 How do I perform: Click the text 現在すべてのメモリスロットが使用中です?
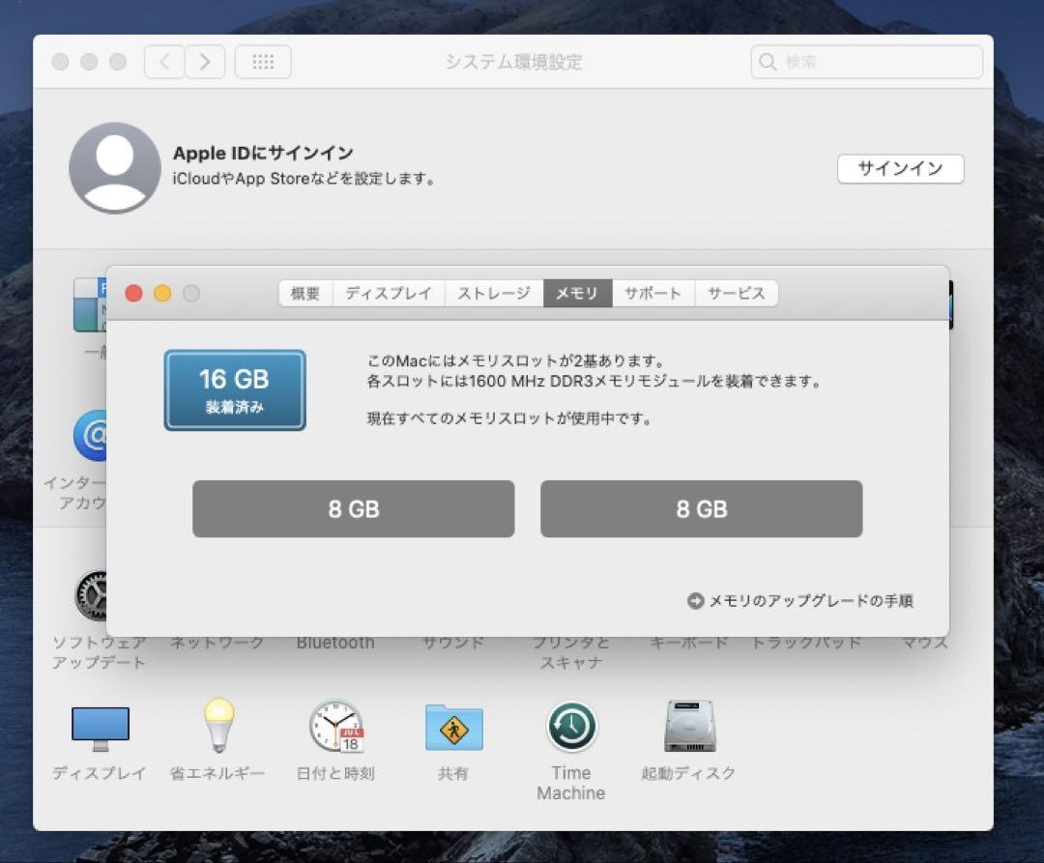click(508, 418)
